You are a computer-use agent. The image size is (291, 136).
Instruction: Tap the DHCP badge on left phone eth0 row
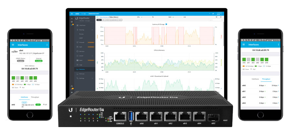click(x=24, y=102)
